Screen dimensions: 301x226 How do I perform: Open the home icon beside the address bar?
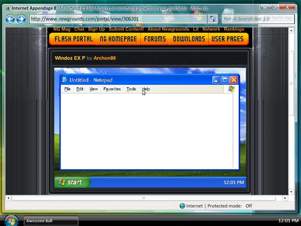click(x=213, y=19)
